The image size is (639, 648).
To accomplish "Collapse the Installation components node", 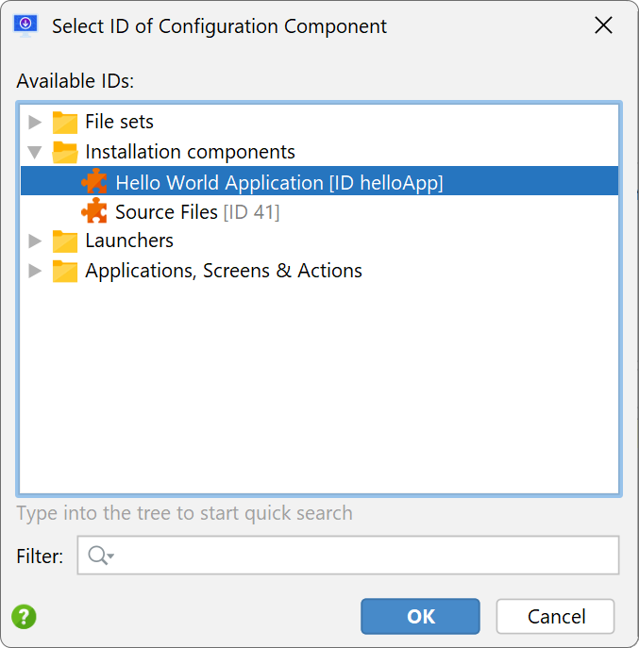I will pos(35,152).
